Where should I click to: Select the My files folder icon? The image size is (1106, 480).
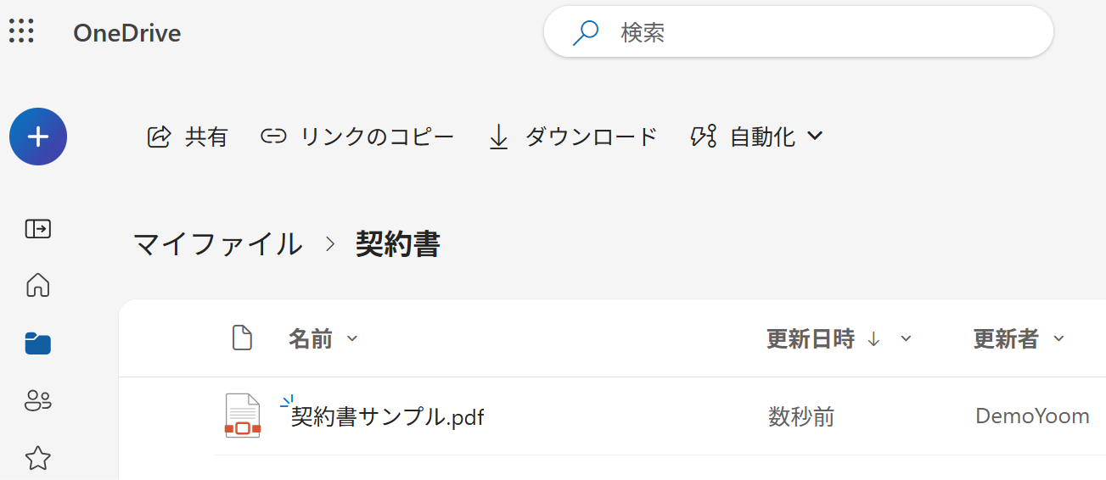pos(38,343)
